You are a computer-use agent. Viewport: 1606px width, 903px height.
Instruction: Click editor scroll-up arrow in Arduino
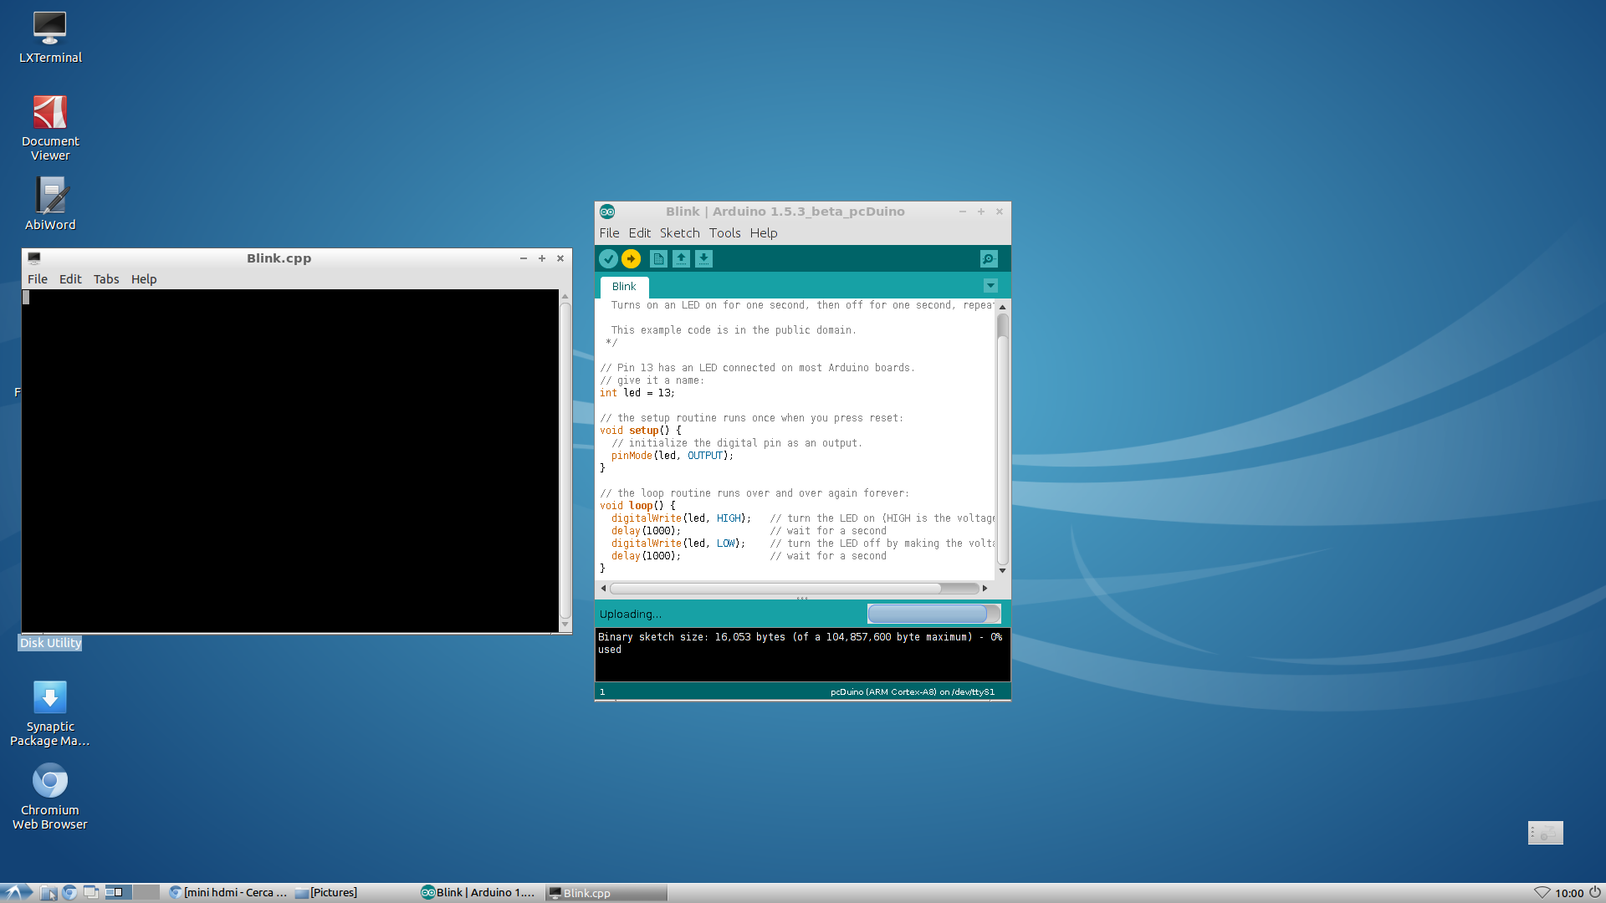pos(1002,307)
